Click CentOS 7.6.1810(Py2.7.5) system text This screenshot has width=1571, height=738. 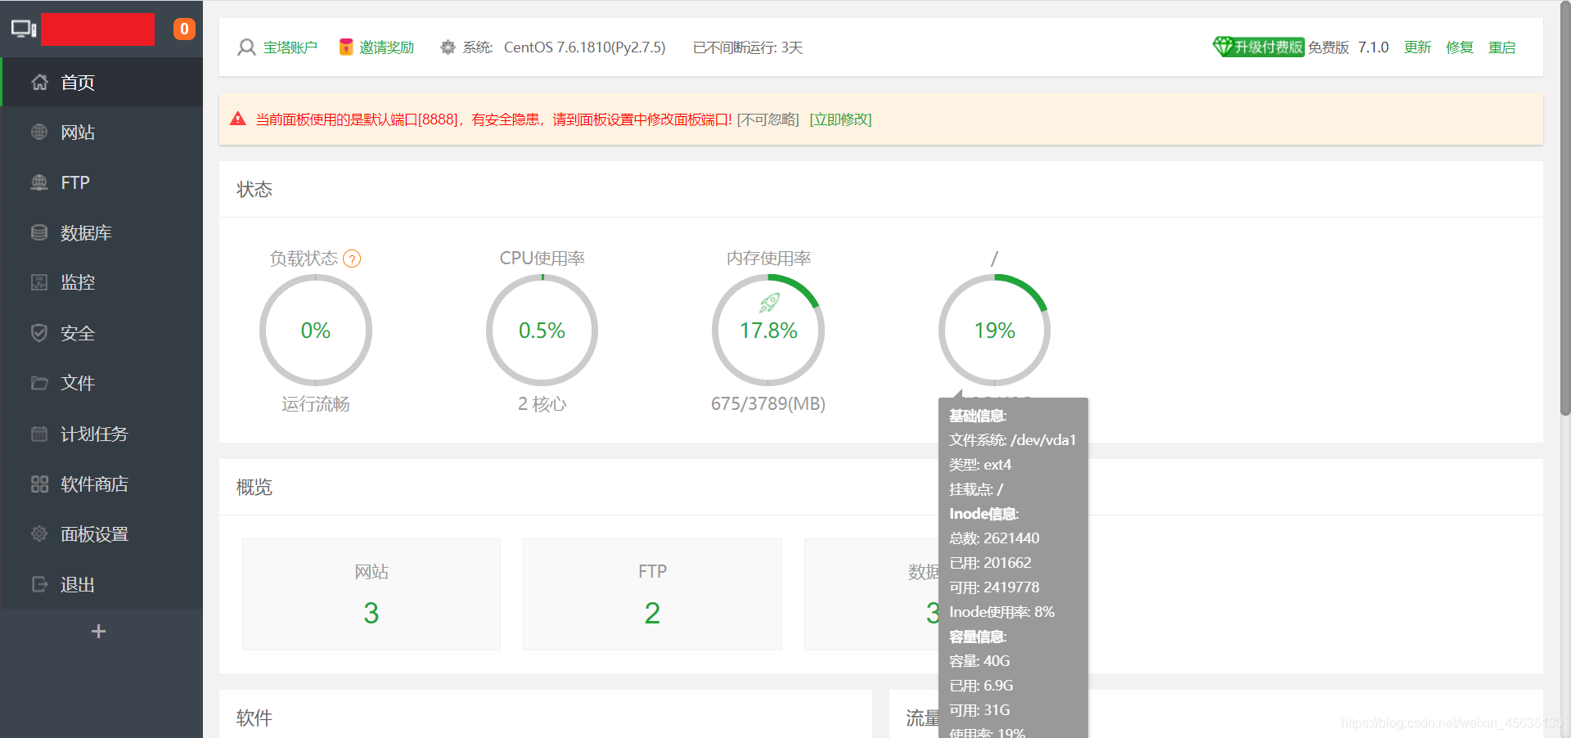584,47
